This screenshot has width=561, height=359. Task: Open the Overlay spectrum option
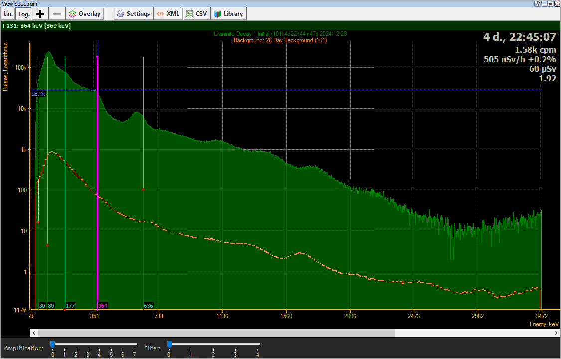coord(85,14)
